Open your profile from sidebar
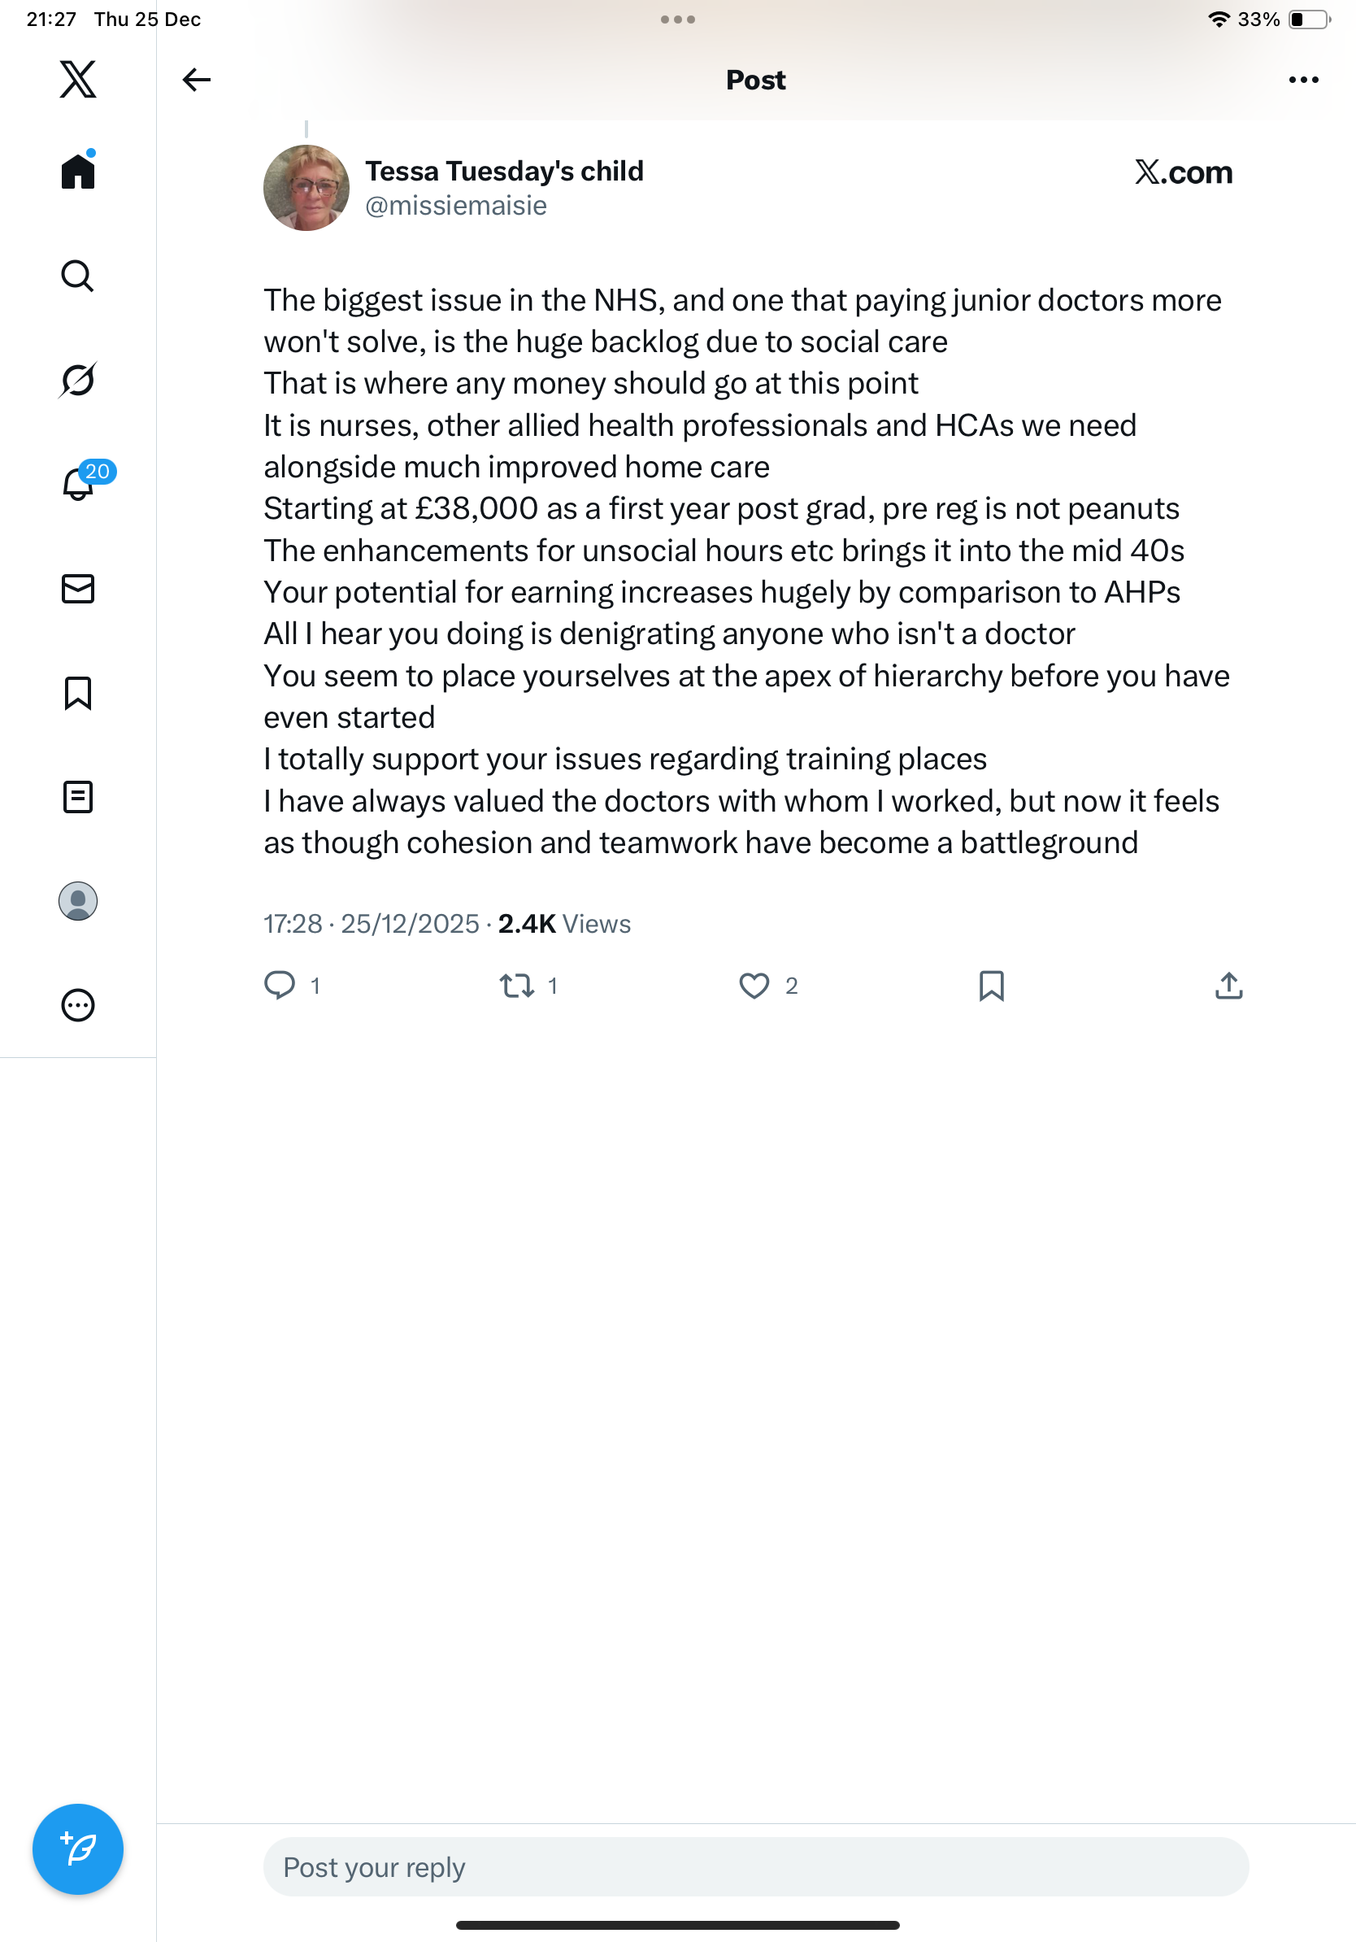 tap(78, 901)
